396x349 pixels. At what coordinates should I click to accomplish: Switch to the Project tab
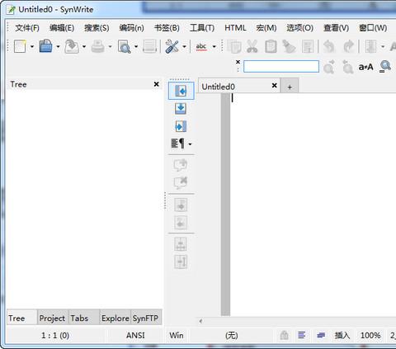52,318
